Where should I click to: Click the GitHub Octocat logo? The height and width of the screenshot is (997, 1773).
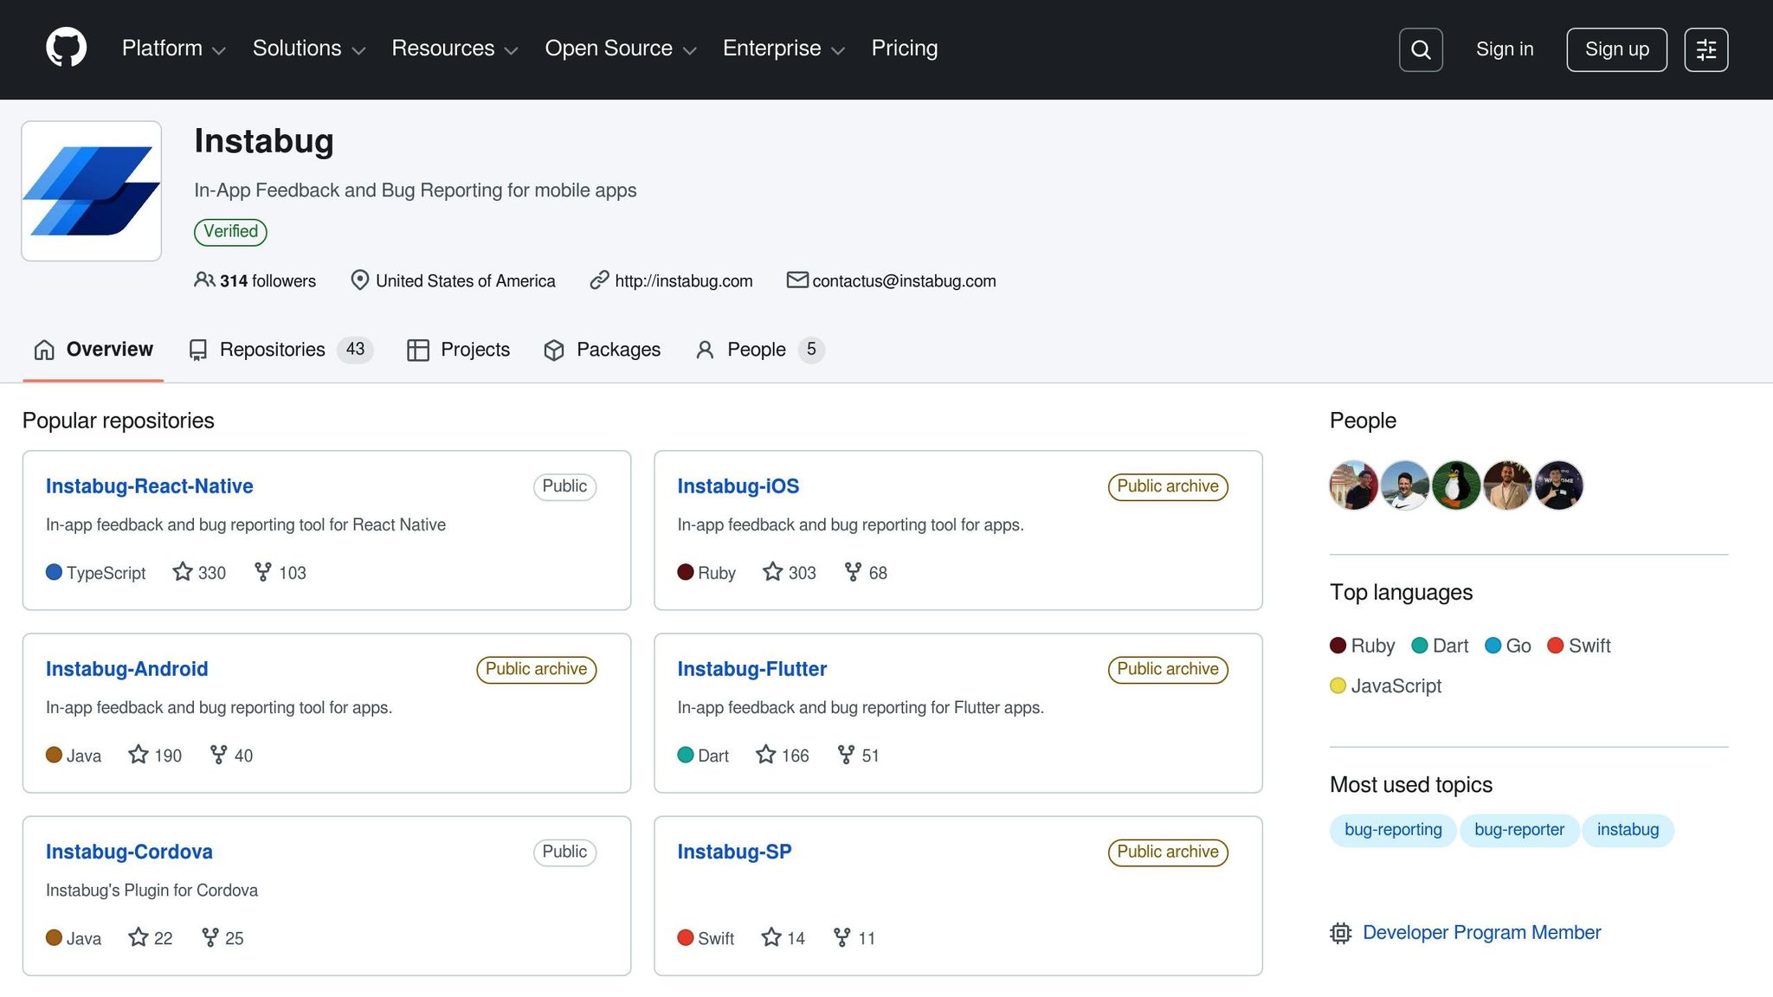point(66,48)
